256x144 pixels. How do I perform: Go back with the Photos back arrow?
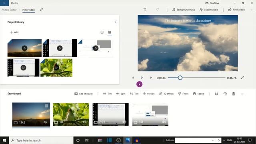pos(4,3)
